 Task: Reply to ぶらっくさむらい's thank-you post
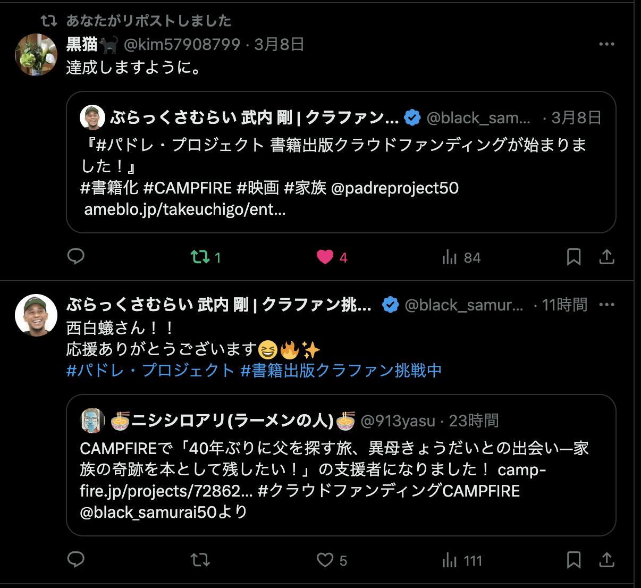(76, 559)
